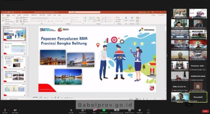Expand video options arrow beside Start Video
The height and width of the screenshot is (114, 210).
19,110
